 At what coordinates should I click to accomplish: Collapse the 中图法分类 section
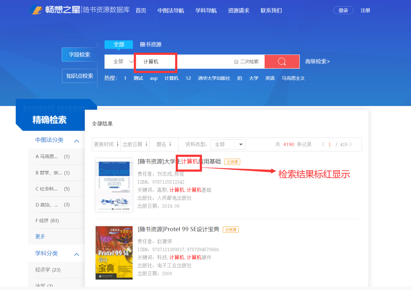(x=76, y=141)
